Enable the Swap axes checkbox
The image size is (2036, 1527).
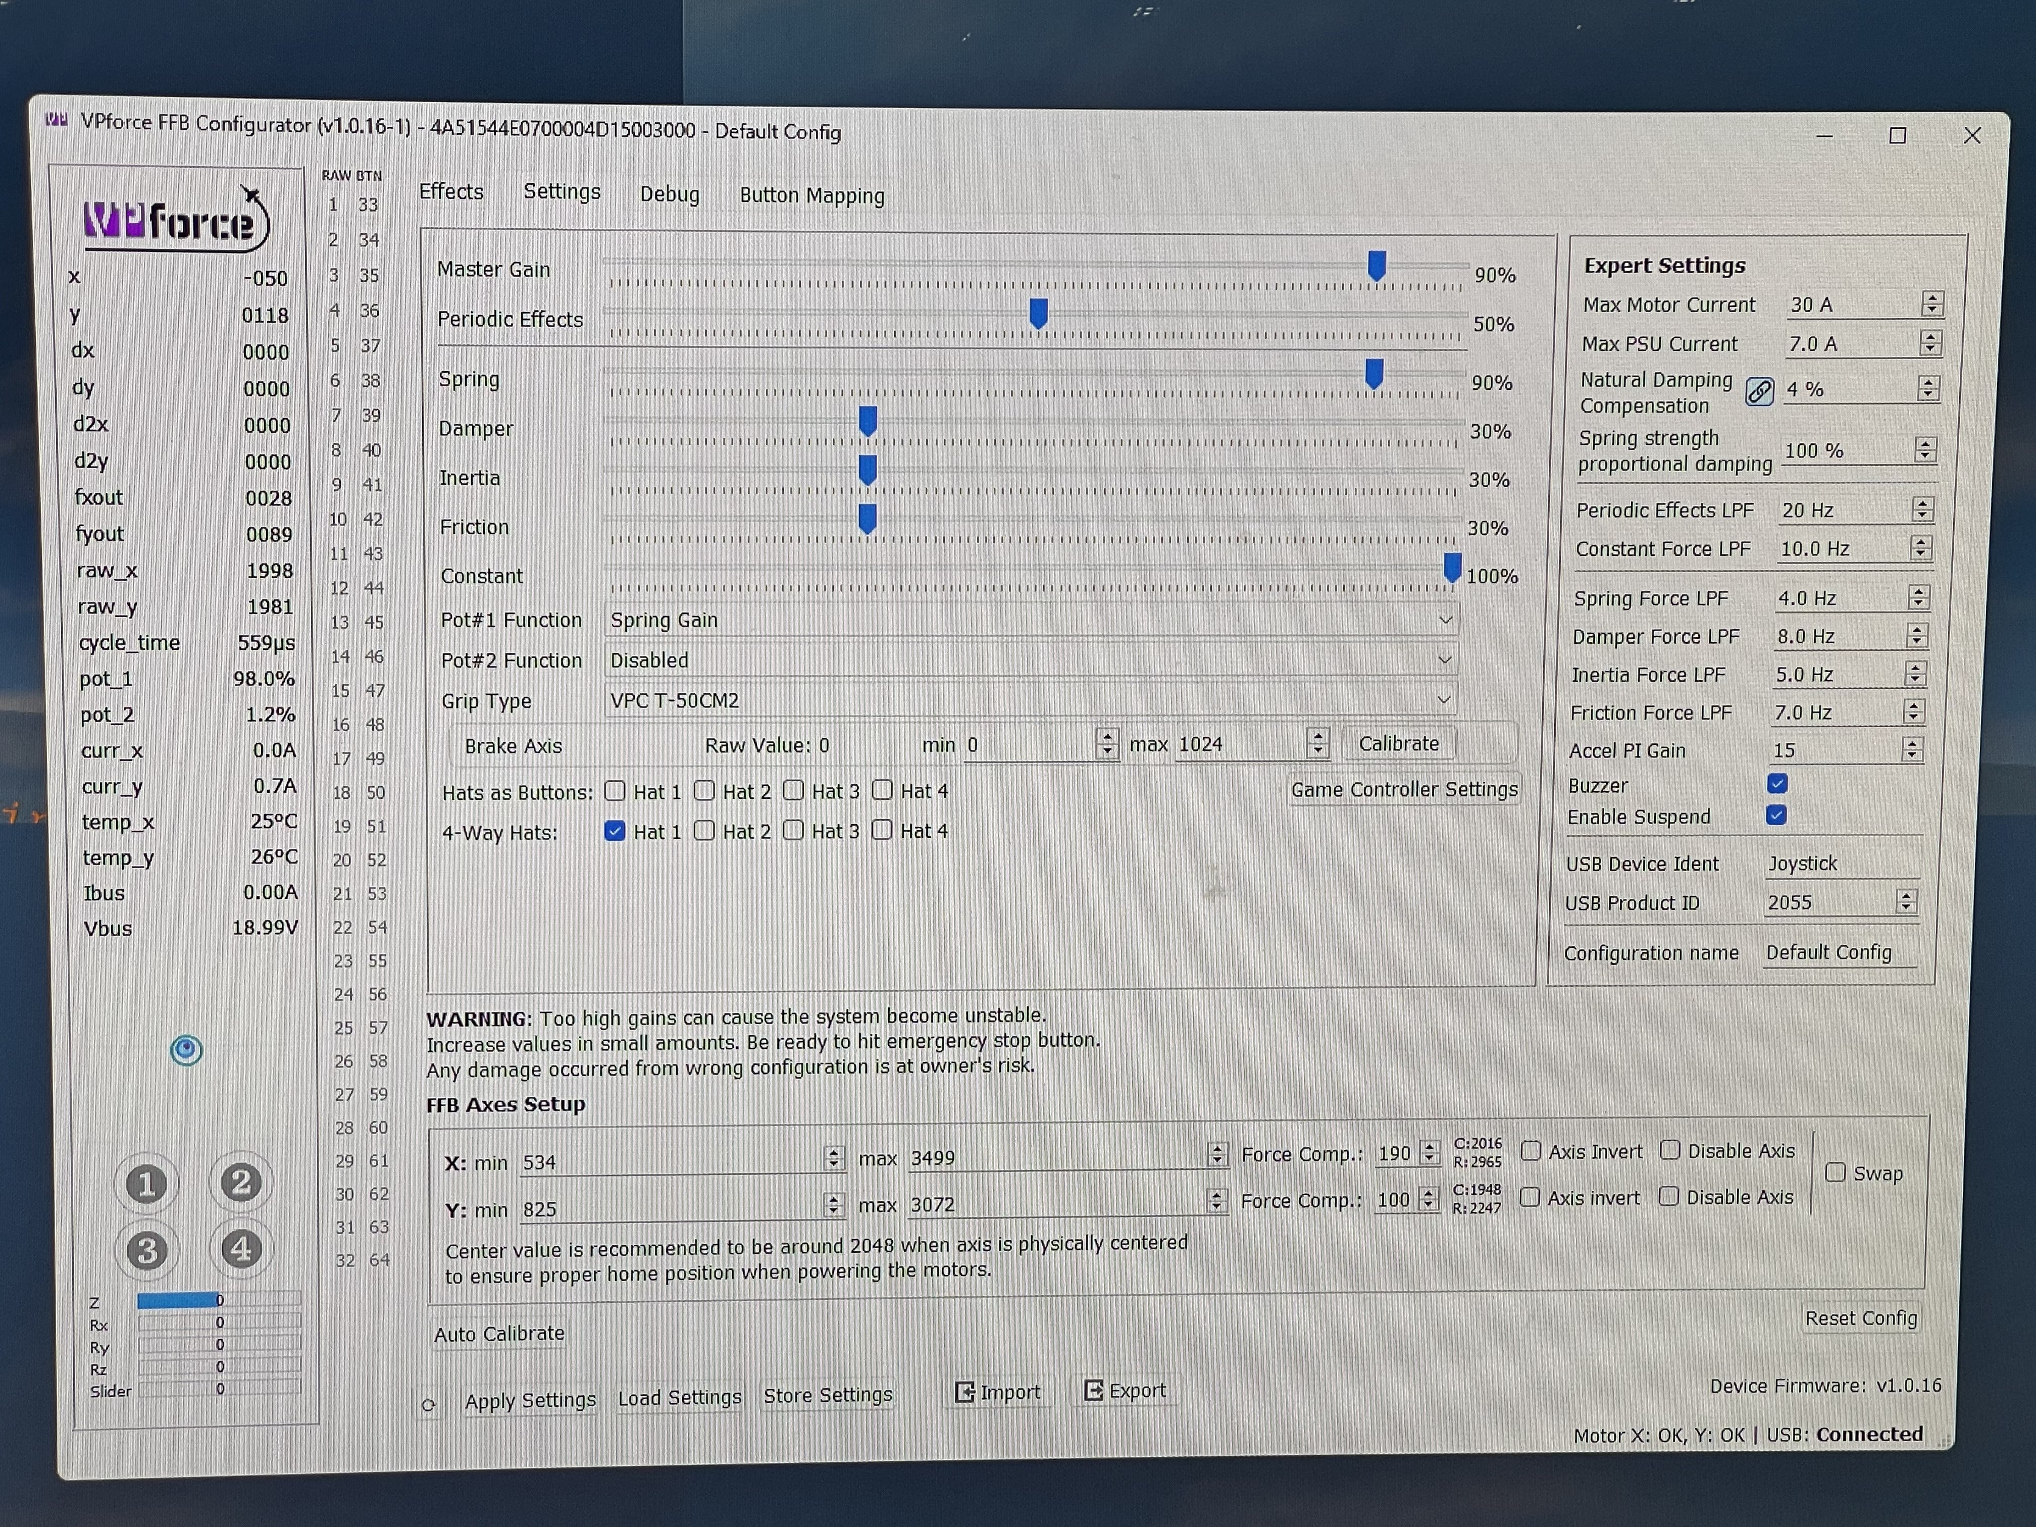1836,1172
